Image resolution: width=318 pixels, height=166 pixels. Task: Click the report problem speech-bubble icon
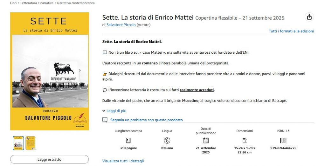(x=105, y=120)
